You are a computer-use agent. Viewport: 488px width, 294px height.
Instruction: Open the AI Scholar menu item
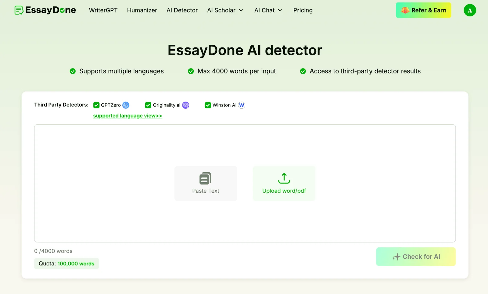(x=221, y=10)
